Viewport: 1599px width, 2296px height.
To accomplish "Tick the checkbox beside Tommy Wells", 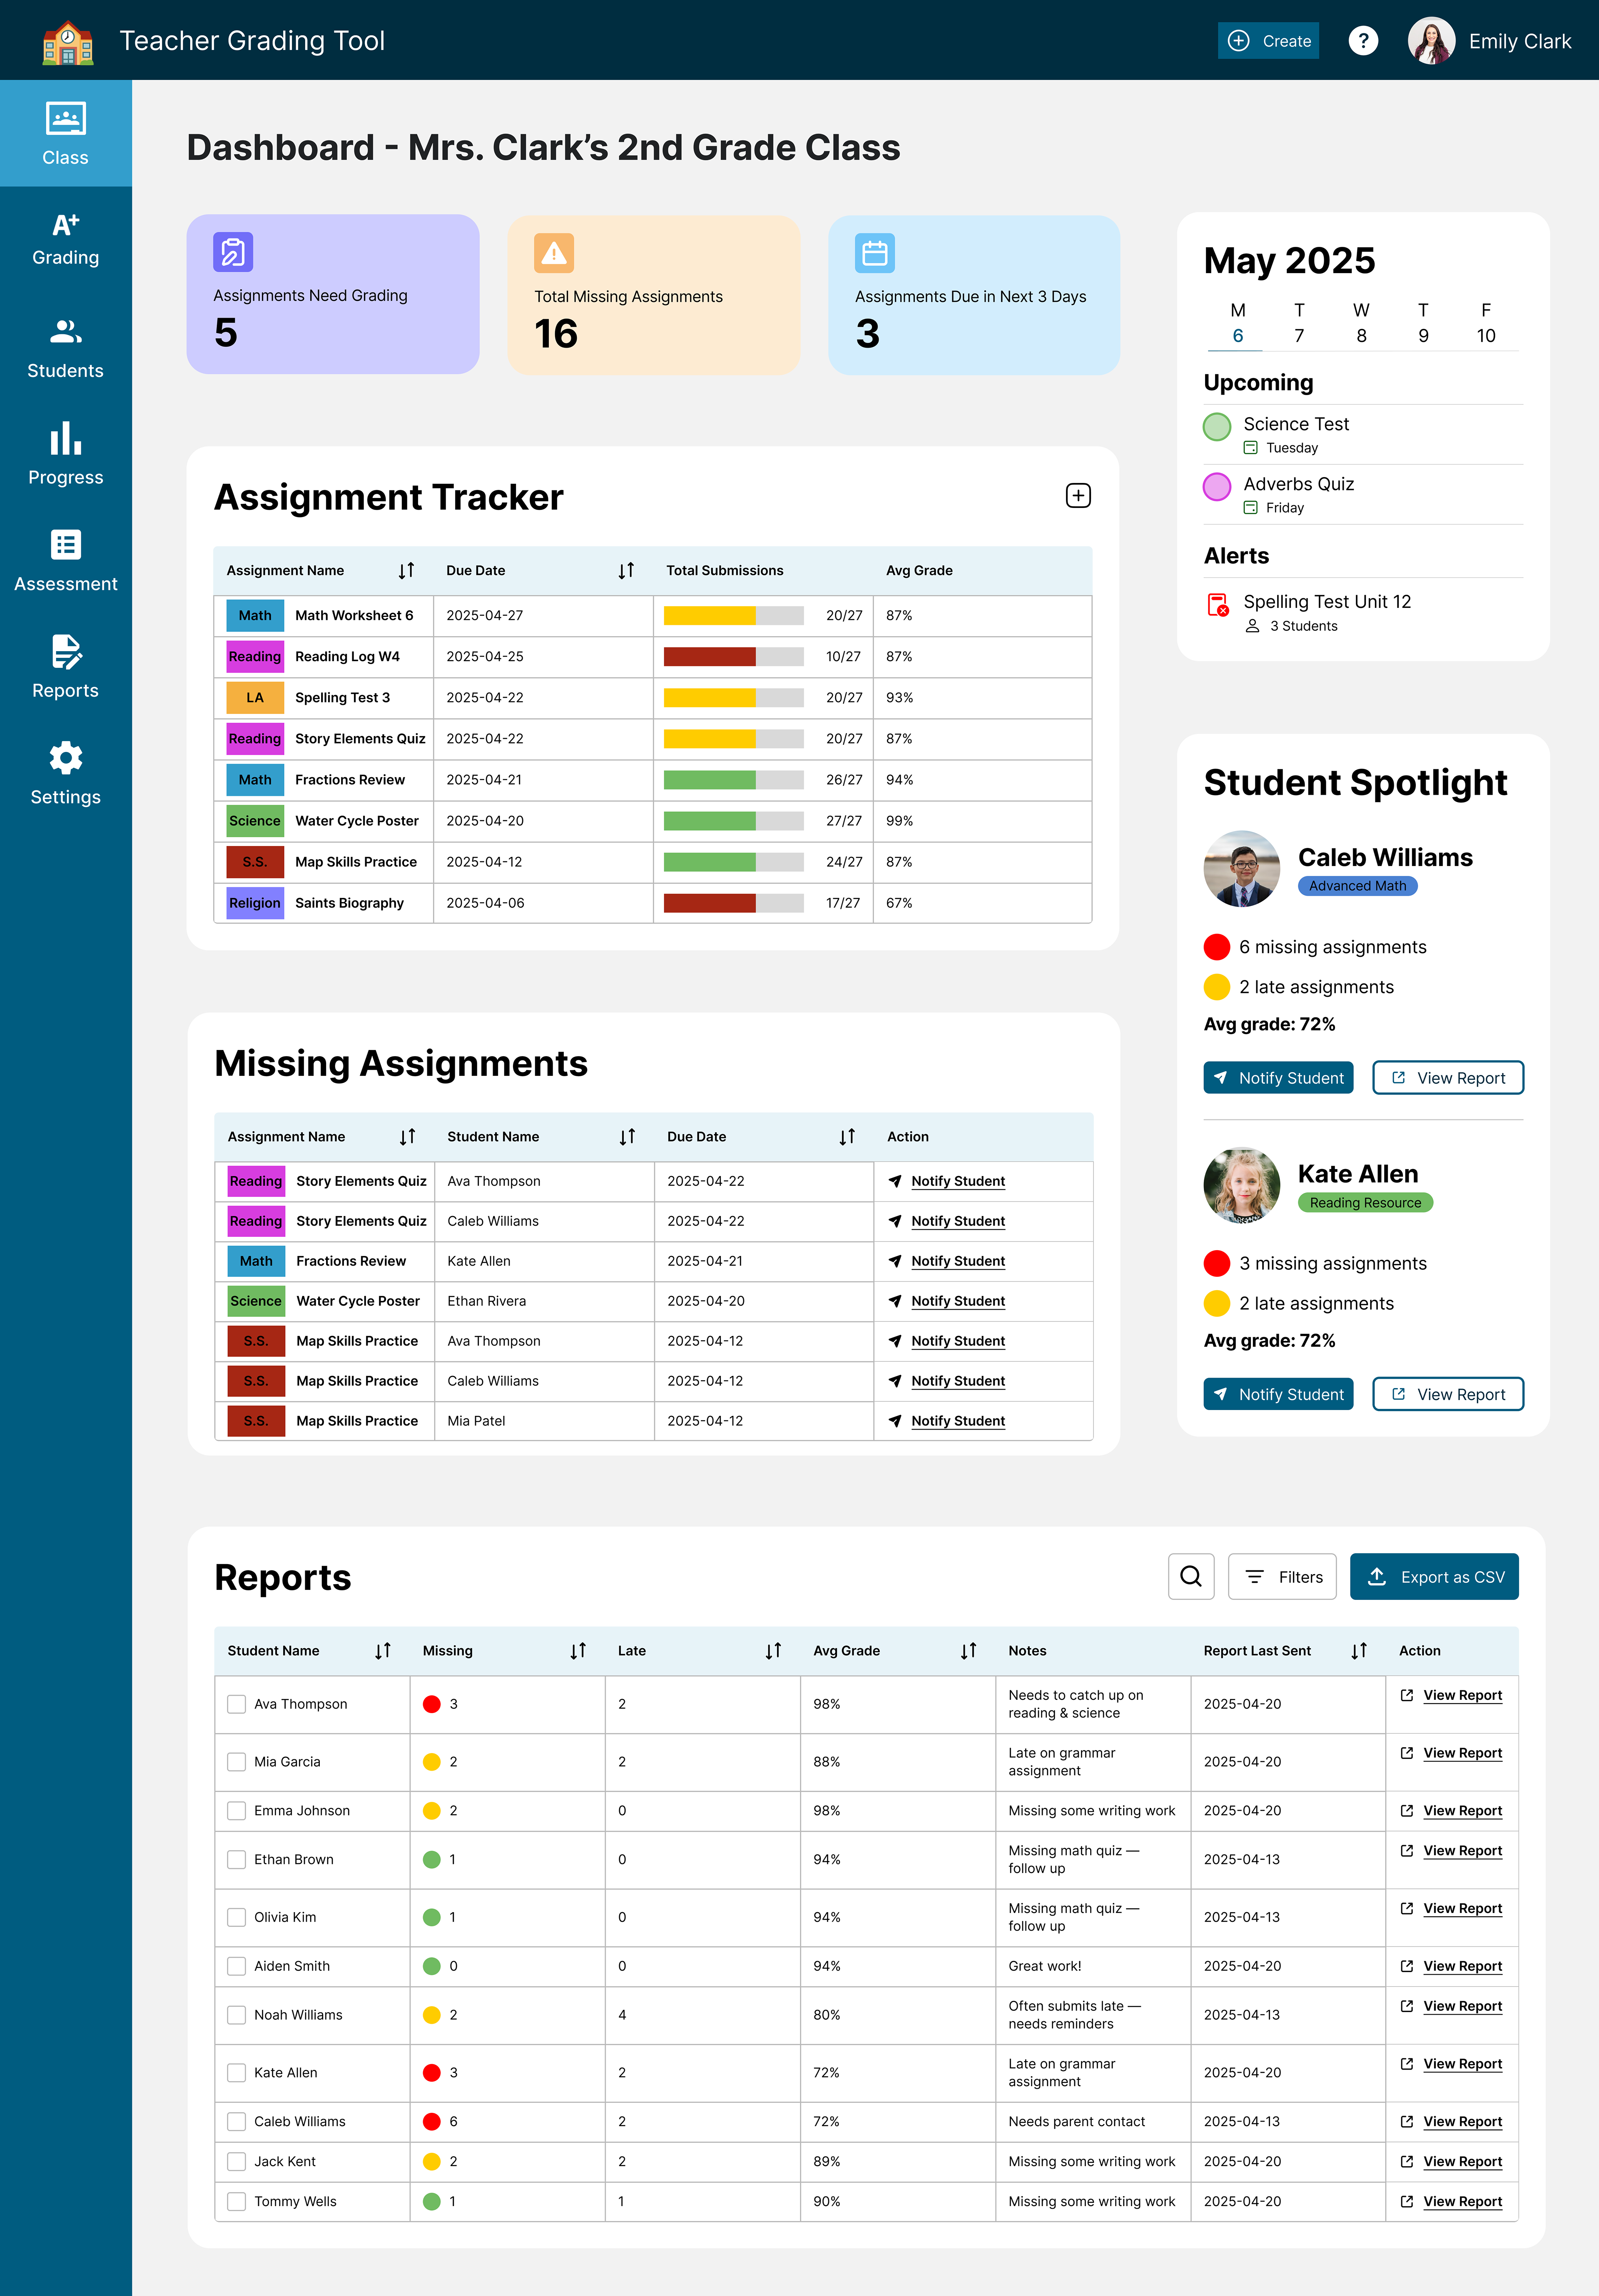I will point(237,2201).
